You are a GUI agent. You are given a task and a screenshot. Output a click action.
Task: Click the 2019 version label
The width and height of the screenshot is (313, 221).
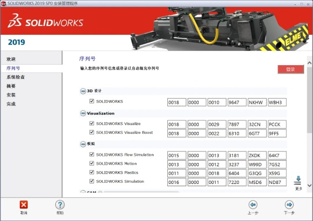17,42
